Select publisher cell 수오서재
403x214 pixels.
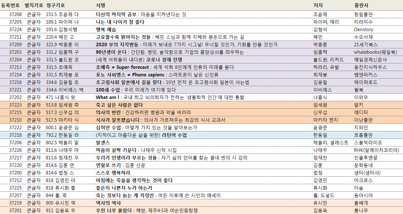(363, 37)
